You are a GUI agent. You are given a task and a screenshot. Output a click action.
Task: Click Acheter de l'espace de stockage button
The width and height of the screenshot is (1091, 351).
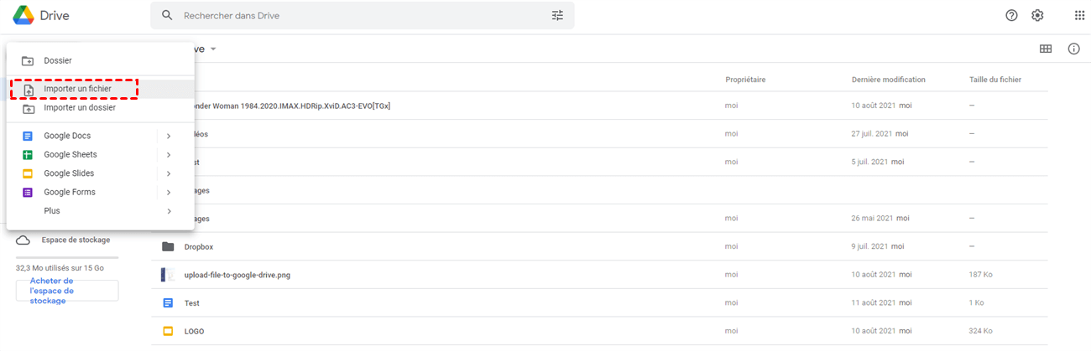click(67, 291)
